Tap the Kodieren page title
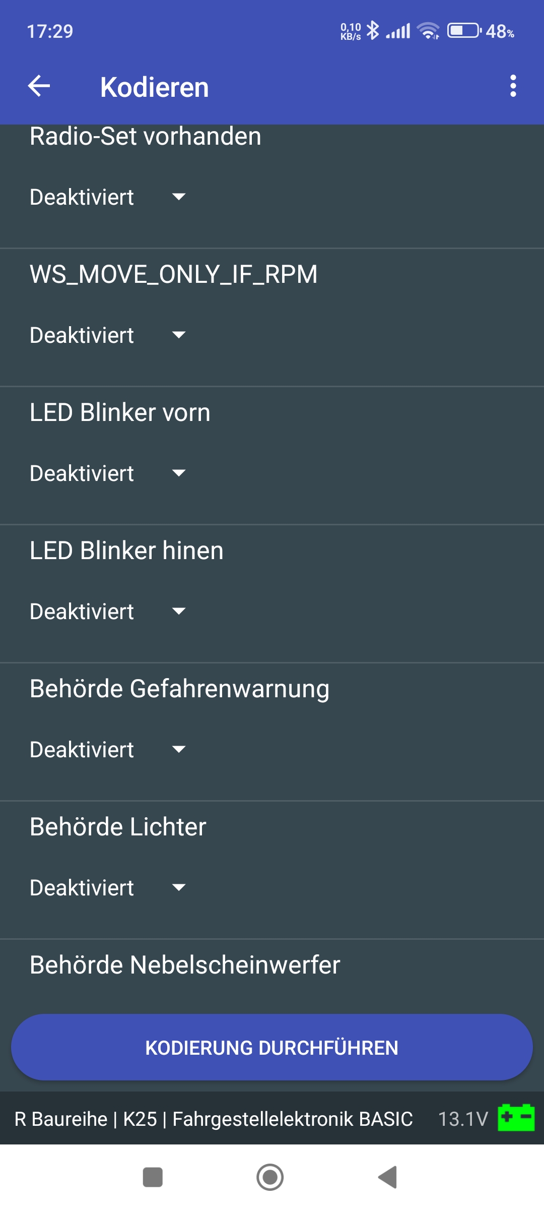The width and height of the screenshot is (544, 1210). click(x=154, y=87)
